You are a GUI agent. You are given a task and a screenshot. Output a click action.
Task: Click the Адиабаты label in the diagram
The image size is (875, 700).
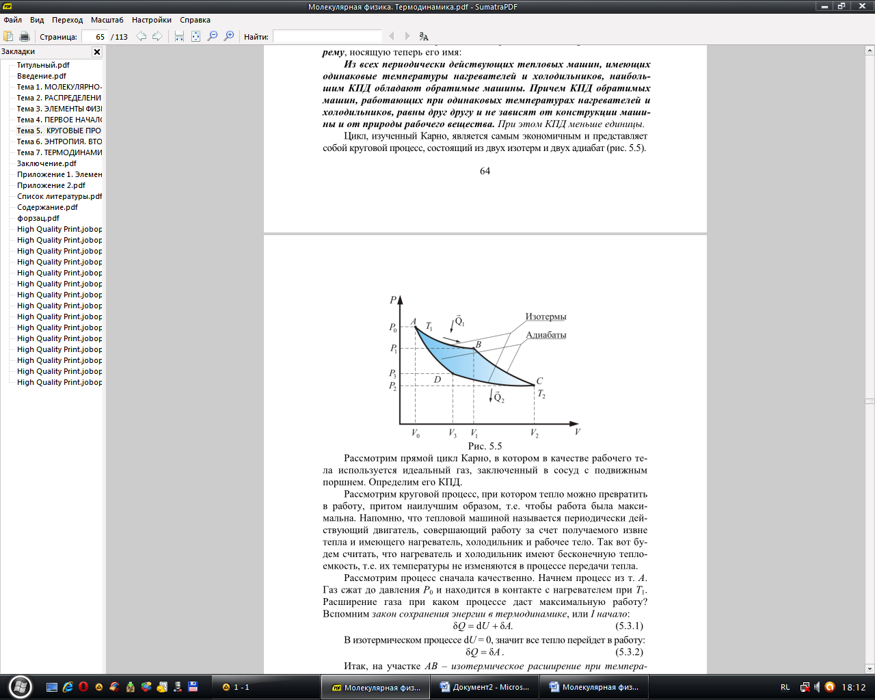[546, 335]
